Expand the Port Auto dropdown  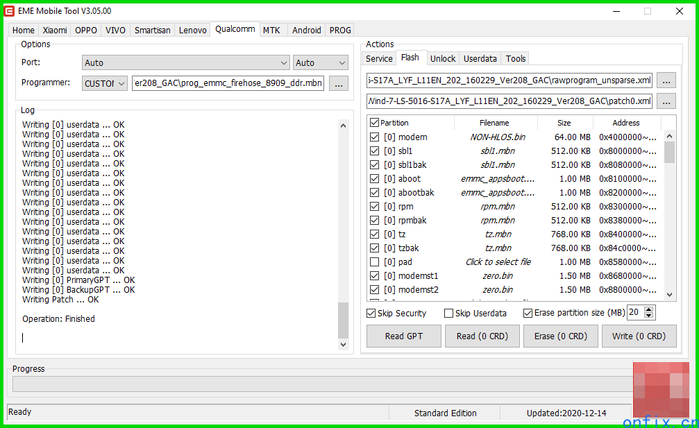click(x=185, y=63)
